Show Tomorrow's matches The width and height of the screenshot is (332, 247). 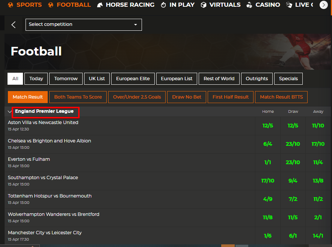66,79
